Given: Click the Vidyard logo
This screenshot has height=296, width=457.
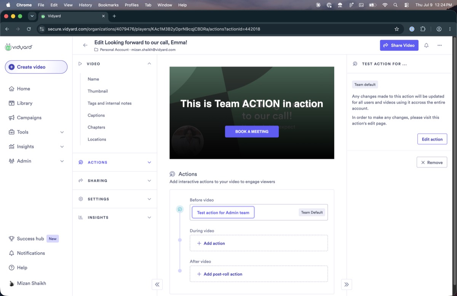Looking at the screenshot, I should [19, 47].
